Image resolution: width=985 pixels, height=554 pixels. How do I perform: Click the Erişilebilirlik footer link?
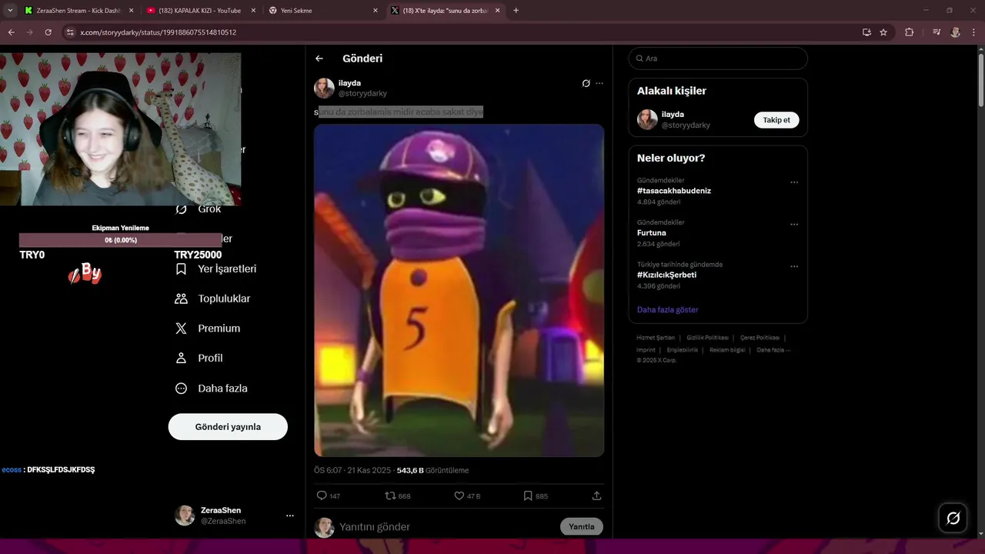point(683,350)
